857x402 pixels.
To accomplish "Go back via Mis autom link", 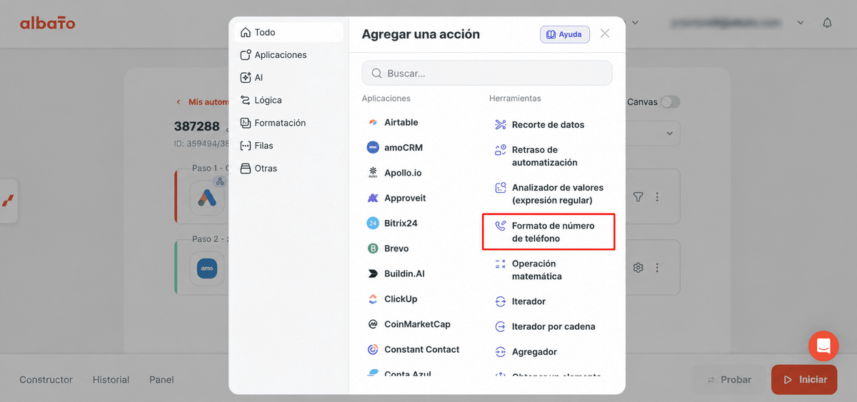I will [203, 102].
